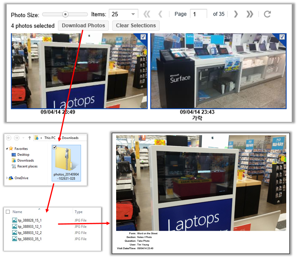Click the tp_388828_15_1 image file icon
The image size is (298, 259).
[14, 220]
